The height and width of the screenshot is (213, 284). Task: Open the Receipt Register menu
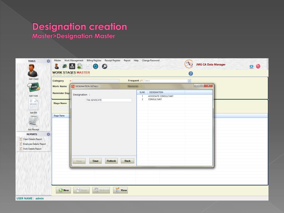pyautogui.click(x=113, y=60)
